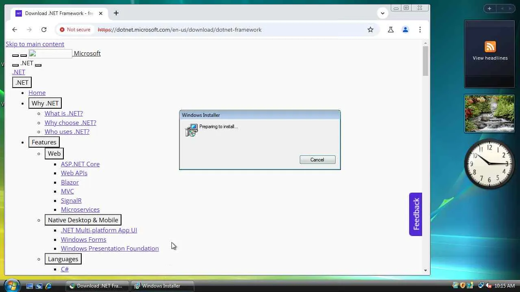
Task: Click the page scrollbar up arrow
Action: coord(425,43)
